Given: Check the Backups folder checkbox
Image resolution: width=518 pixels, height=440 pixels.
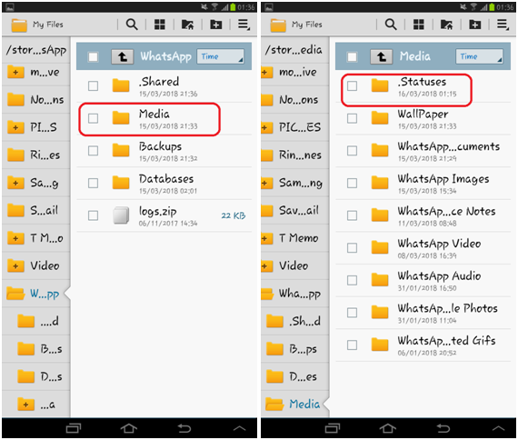Looking at the screenshot, I should [x=94, y=151].
